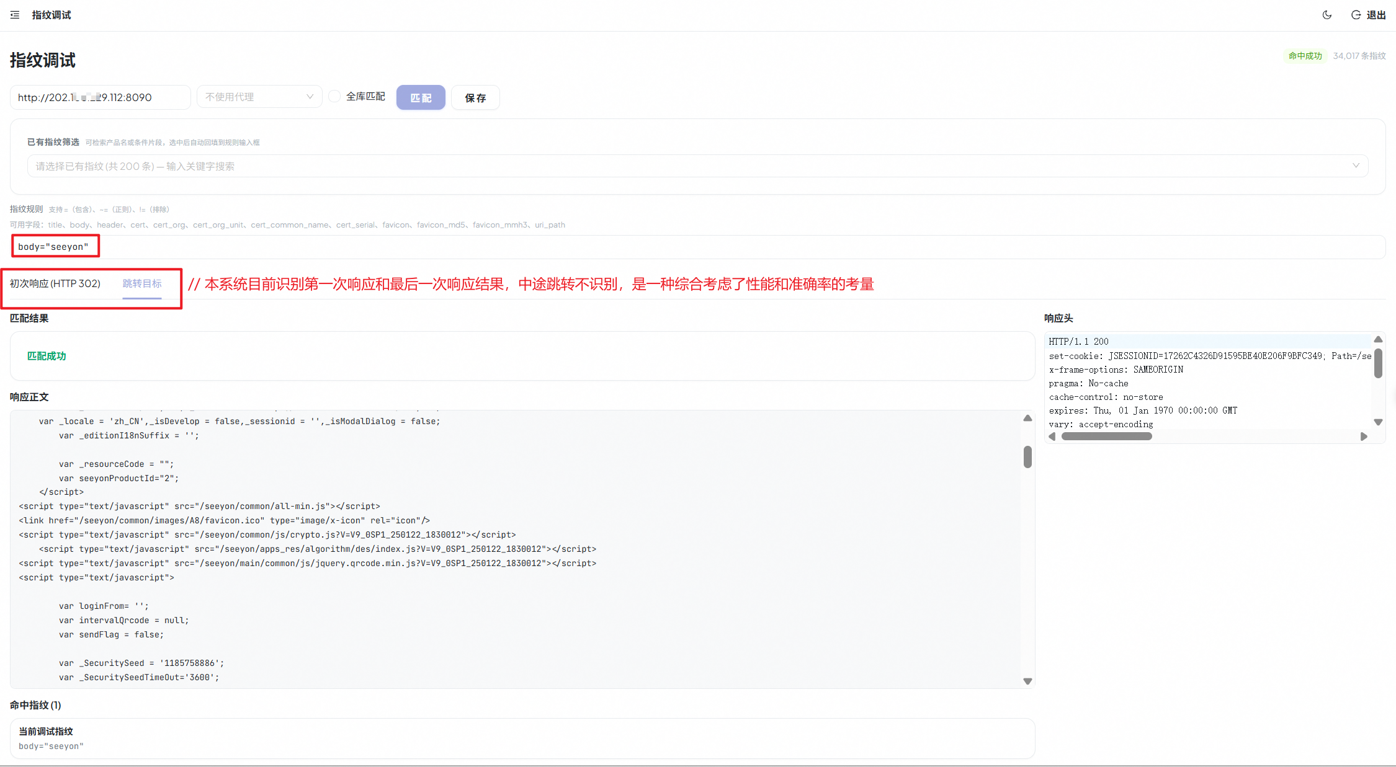Click the 命中成功 status badge
Image resolution: width=1396 pixels, height=767 pixels.
point(1305,56)
